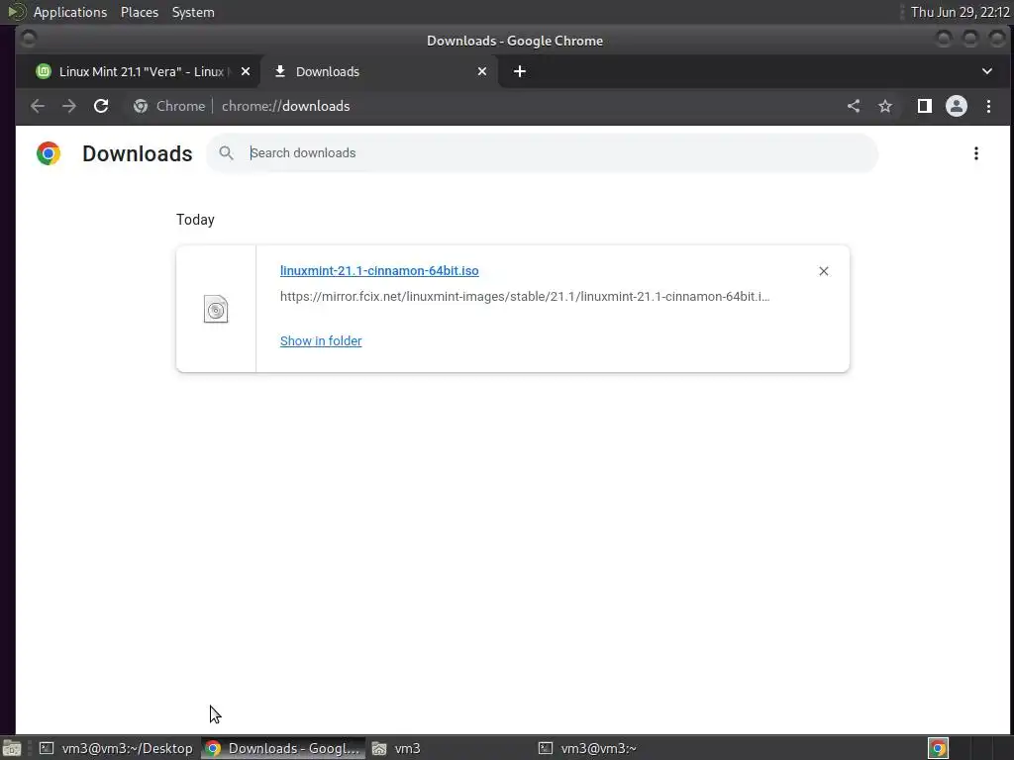1014x760 pixels.
Task: Expand the tab search dropdown arrow
Action: tap(987, 71)
